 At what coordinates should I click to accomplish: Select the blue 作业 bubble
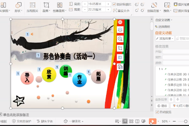pos(80,80)
